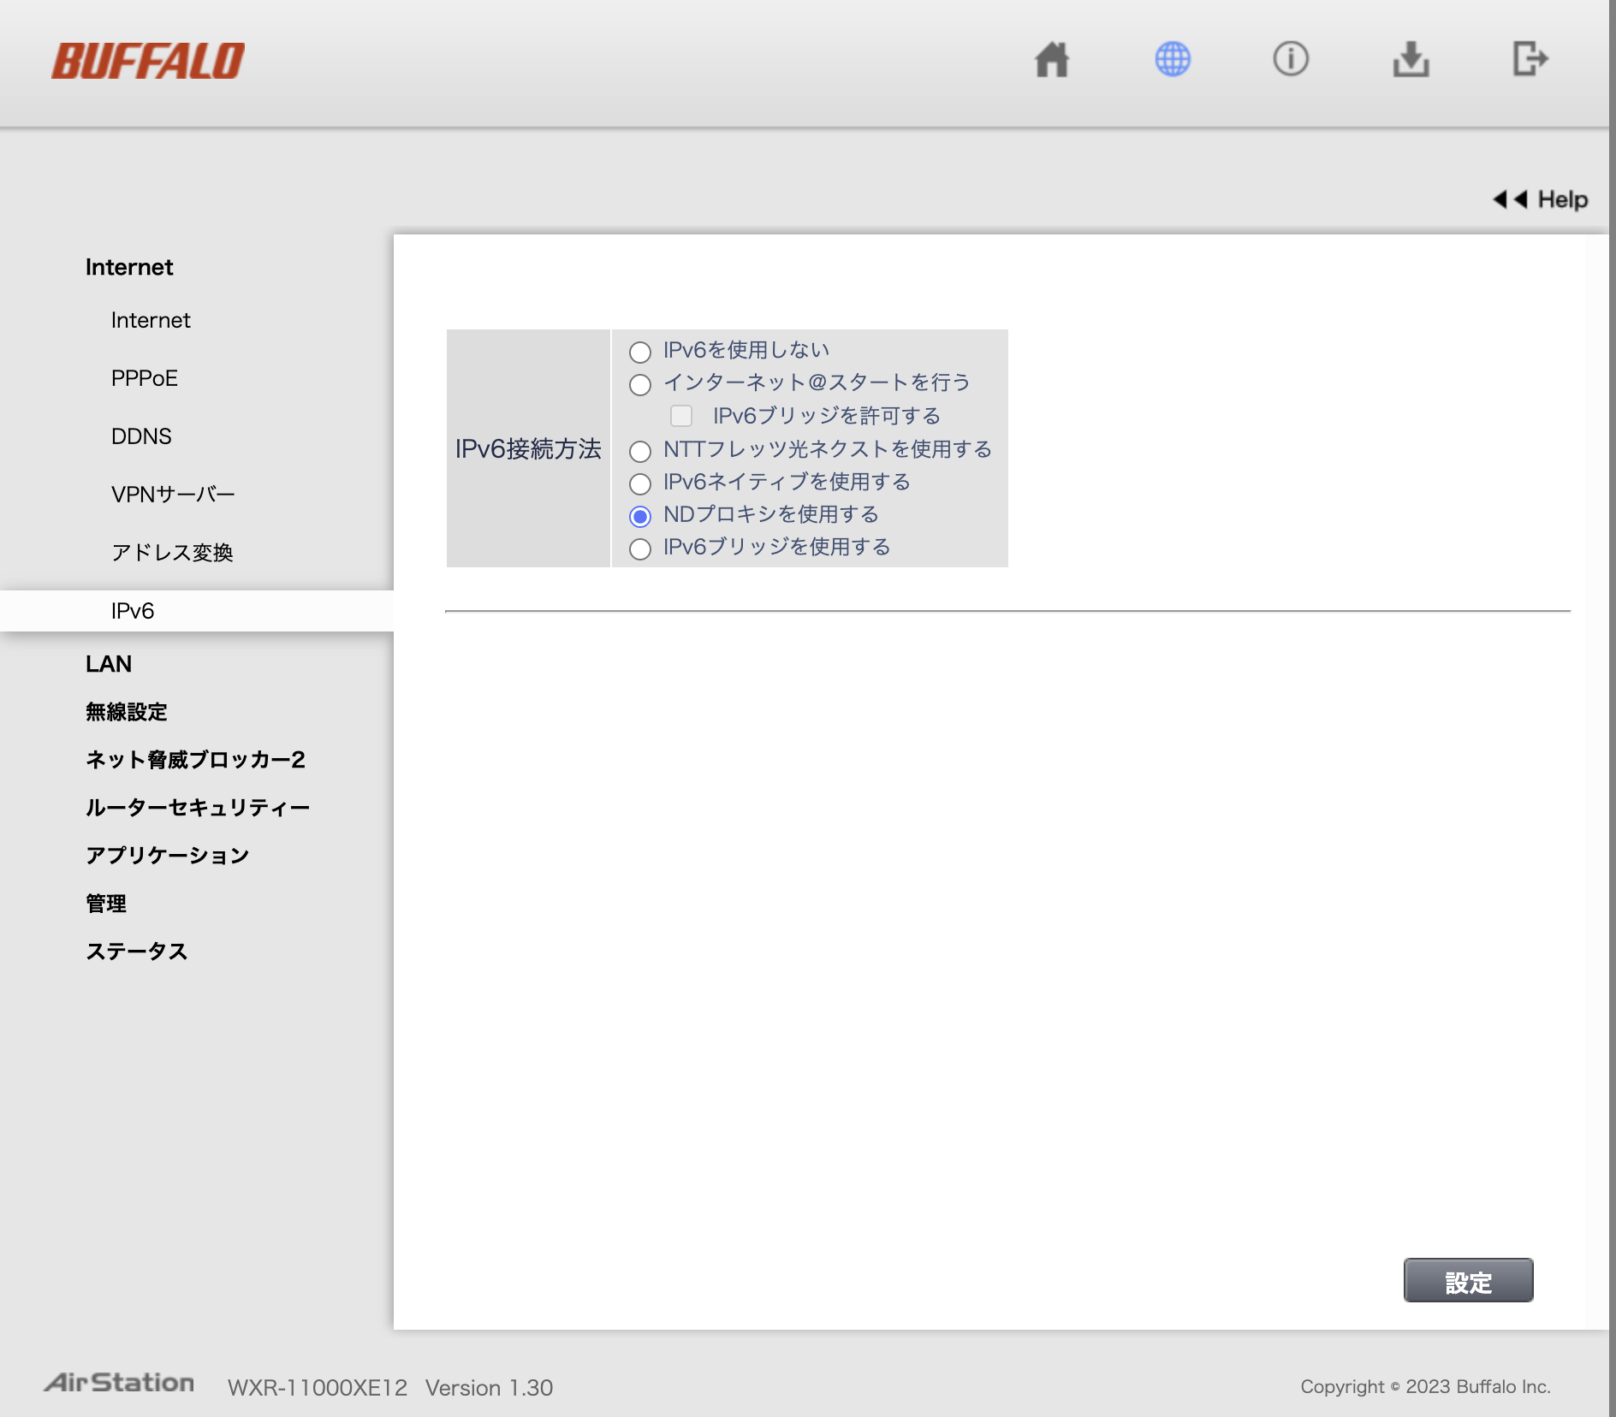Image resolution: width=1616 pixels, height=1417 pixels.
Task: Click the IPv6接続方法 label cell
Action: pos(528,448)
